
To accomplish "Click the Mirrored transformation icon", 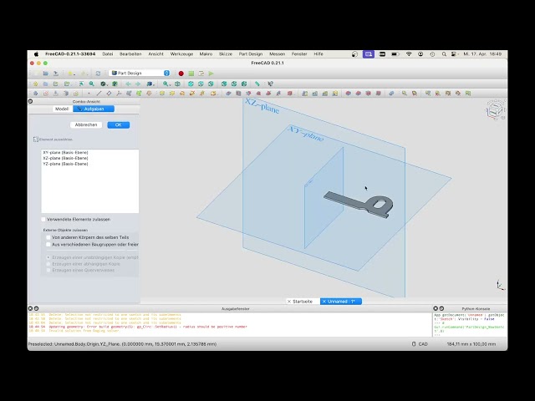I will coord(304,93).
